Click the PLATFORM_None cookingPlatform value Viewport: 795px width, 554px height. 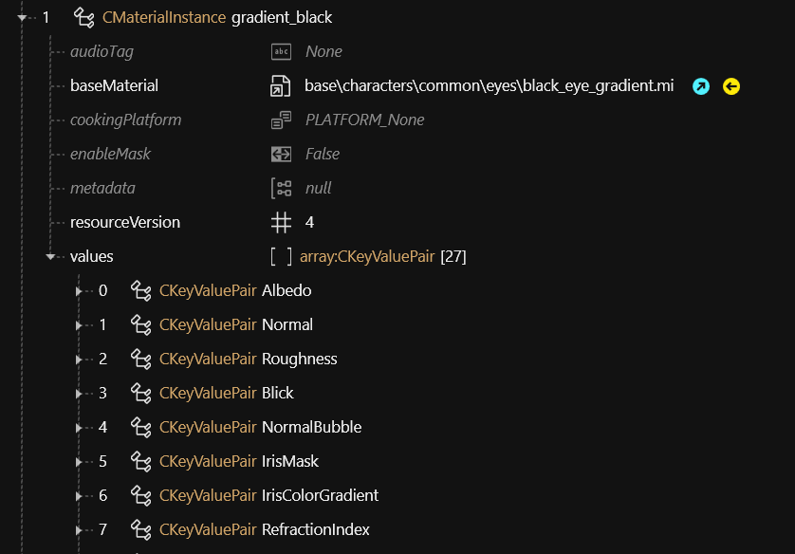(364, 120)
